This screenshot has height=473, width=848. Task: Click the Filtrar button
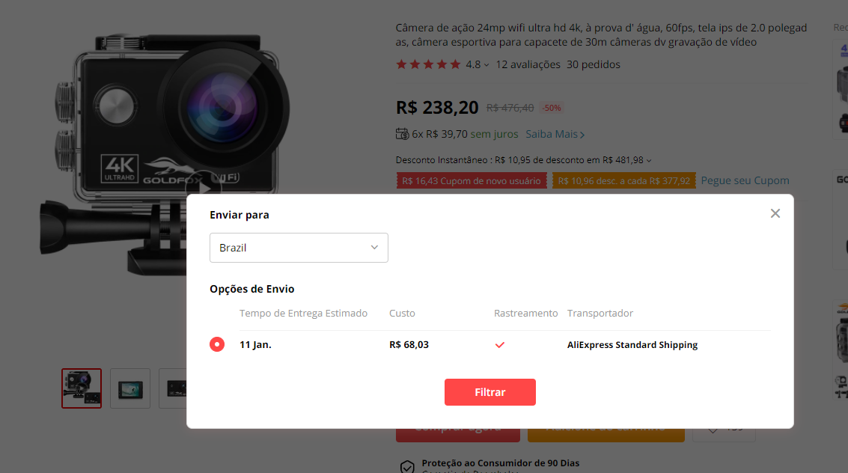click(x=490, y=391)
